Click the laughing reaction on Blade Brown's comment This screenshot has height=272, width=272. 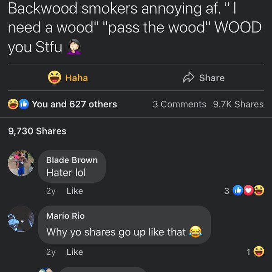coord(259,190)
